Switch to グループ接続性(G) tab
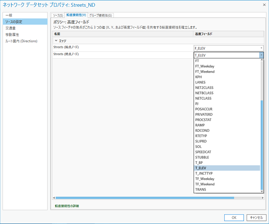This screenshot has height=224, width=269. click(x=100, y=15)
